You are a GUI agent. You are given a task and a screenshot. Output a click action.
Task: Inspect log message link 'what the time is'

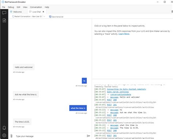[x=114, y=125]
